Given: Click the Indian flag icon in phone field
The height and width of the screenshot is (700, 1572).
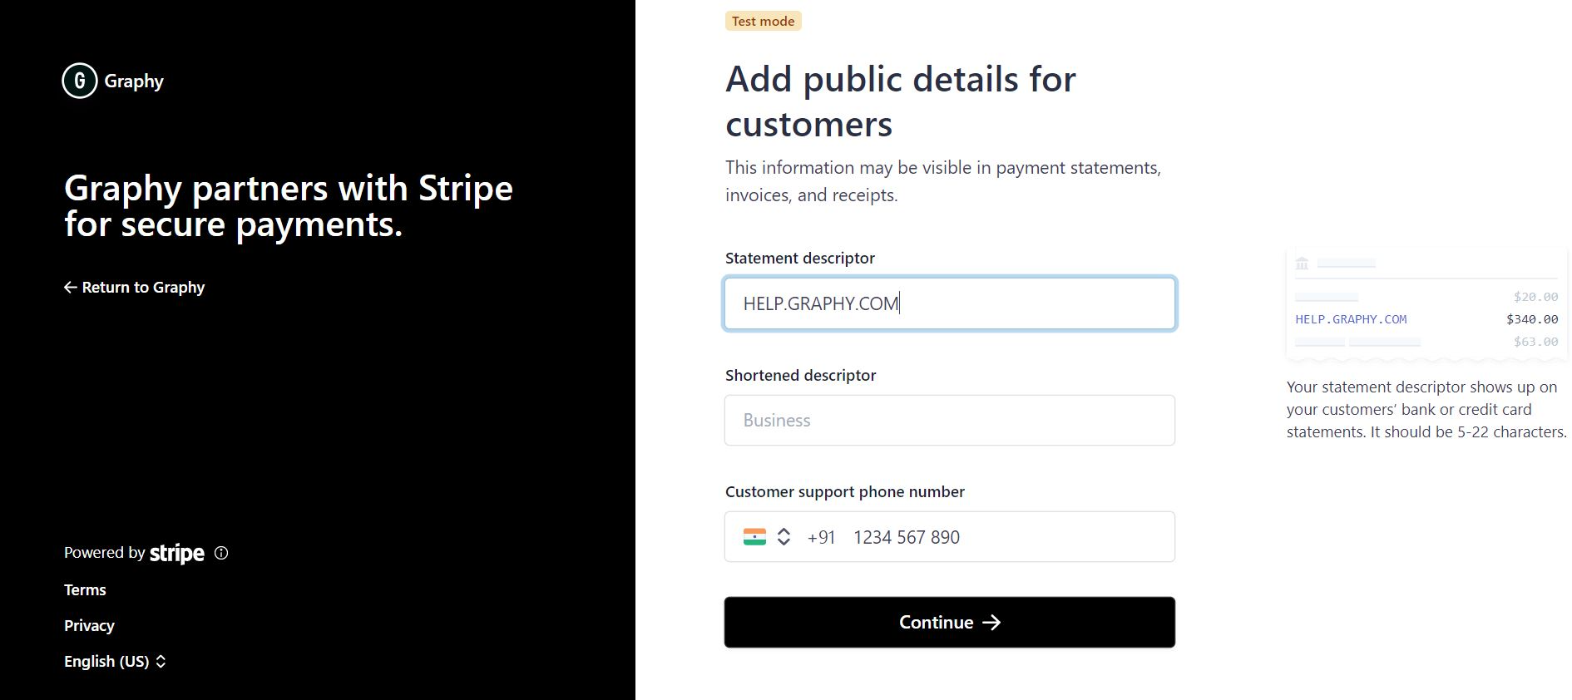Looking at the screenshot, I should pyautogui.click(x=754, y=536).
